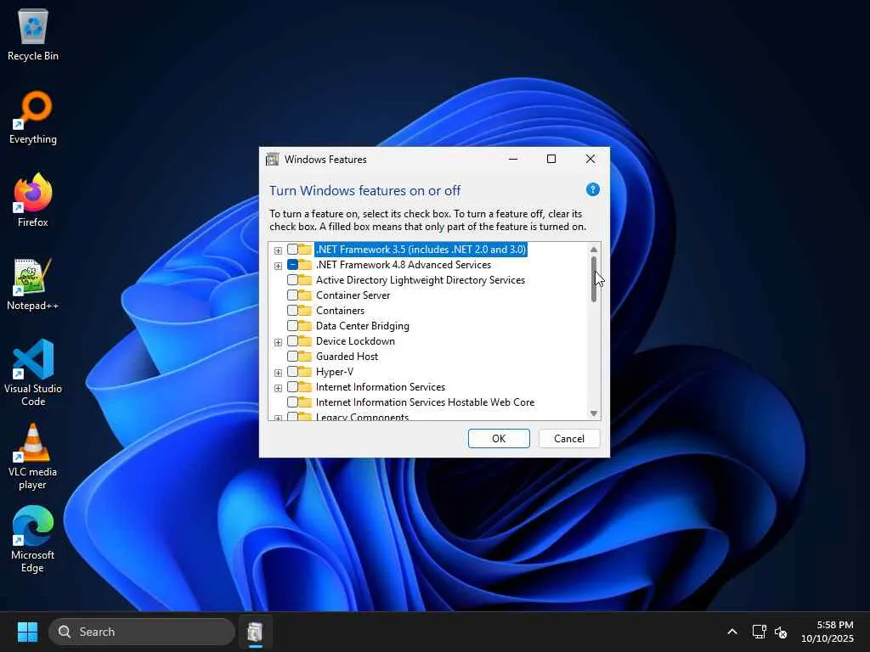Enable the Device Lockdown checkbox
Viewport: 870px width, 652px height.
(x=292, y=341)
